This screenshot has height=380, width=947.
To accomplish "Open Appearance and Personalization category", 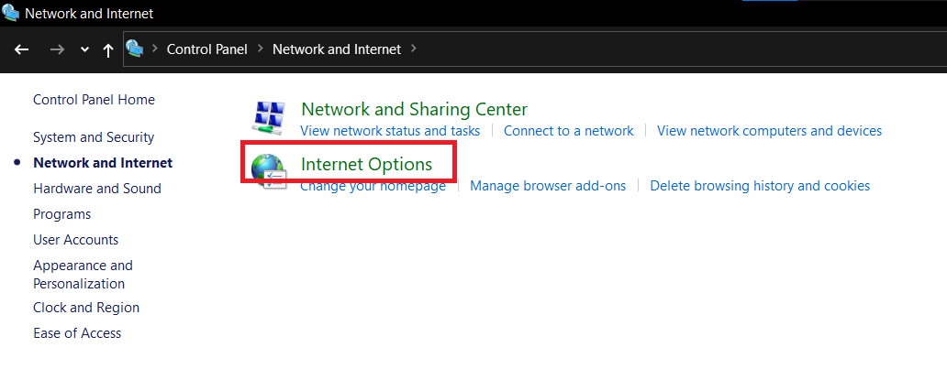I will (x=83, y=275).
